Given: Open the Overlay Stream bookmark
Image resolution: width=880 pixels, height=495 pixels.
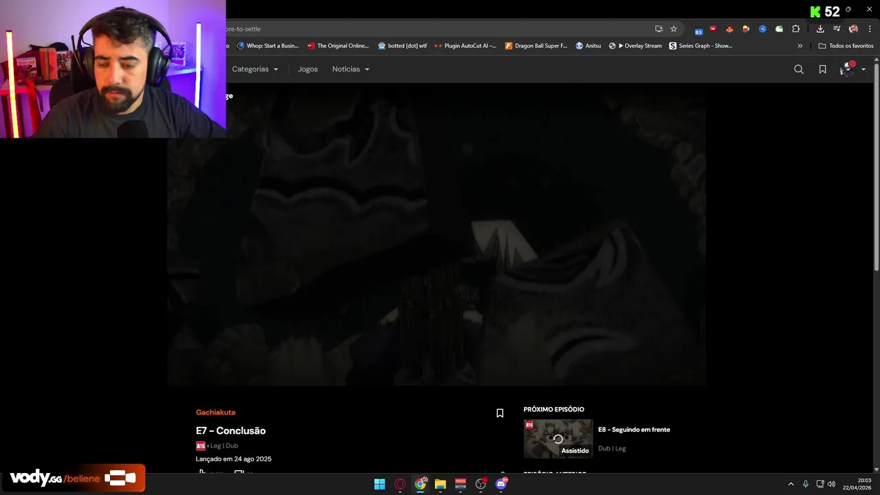Looking at the screenshot, I should [635, 46].
